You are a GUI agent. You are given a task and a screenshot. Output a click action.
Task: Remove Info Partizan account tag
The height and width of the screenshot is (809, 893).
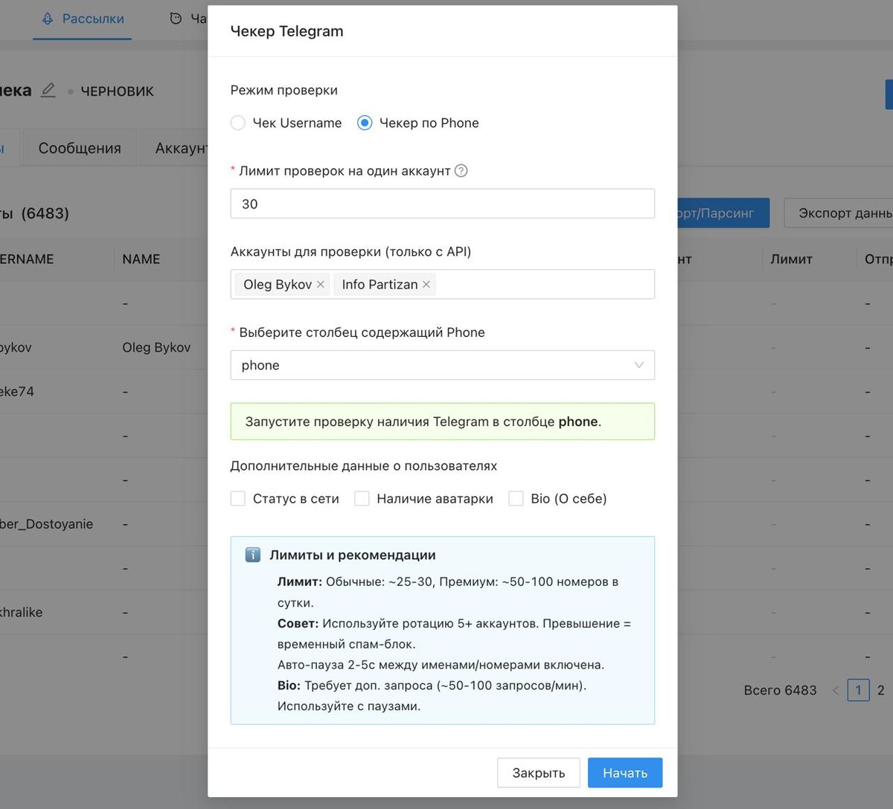pyautogui.click(x=426, y=284)
